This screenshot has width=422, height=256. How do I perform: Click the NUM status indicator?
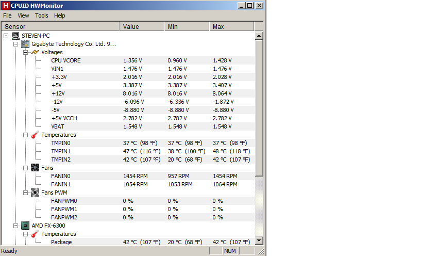(230, 251)
